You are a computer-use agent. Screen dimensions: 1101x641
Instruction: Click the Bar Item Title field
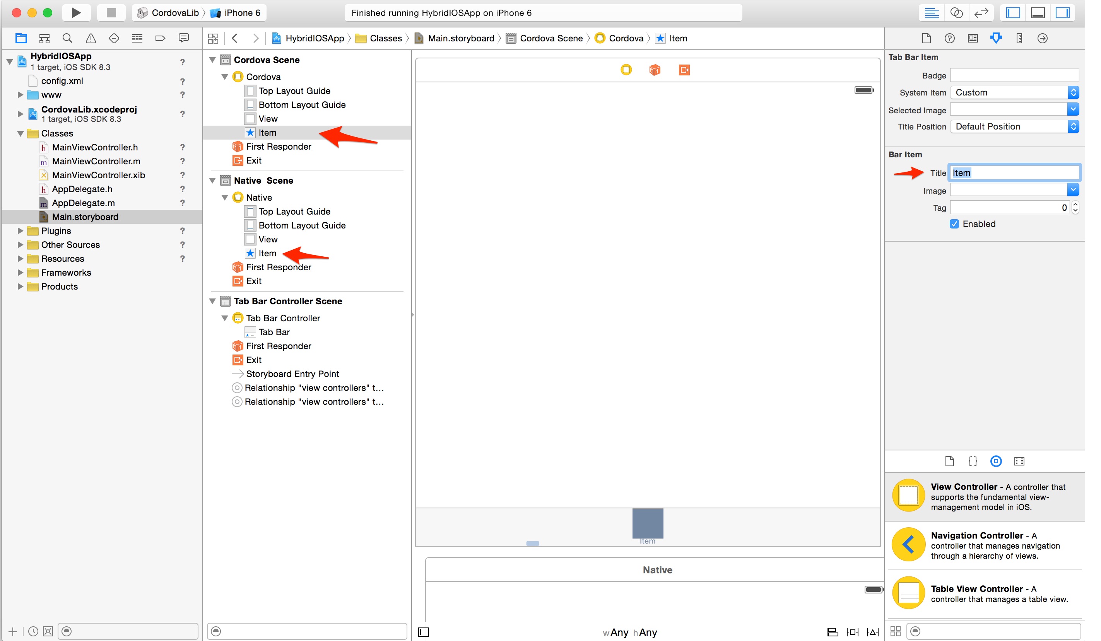[1014, 173]
